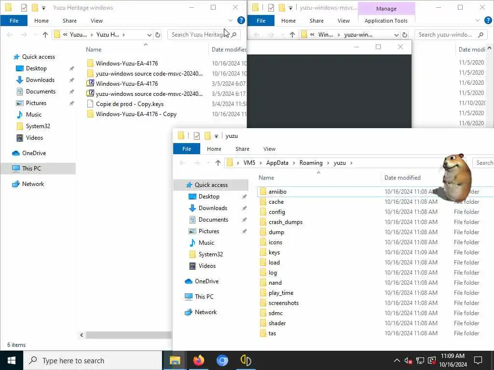Open Quick access in yuzu window sidebar
Screen dimensions: 494x370
click(x=211, y=185)
